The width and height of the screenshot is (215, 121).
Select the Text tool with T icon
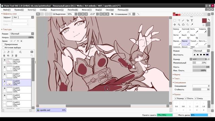coord(192,21)
